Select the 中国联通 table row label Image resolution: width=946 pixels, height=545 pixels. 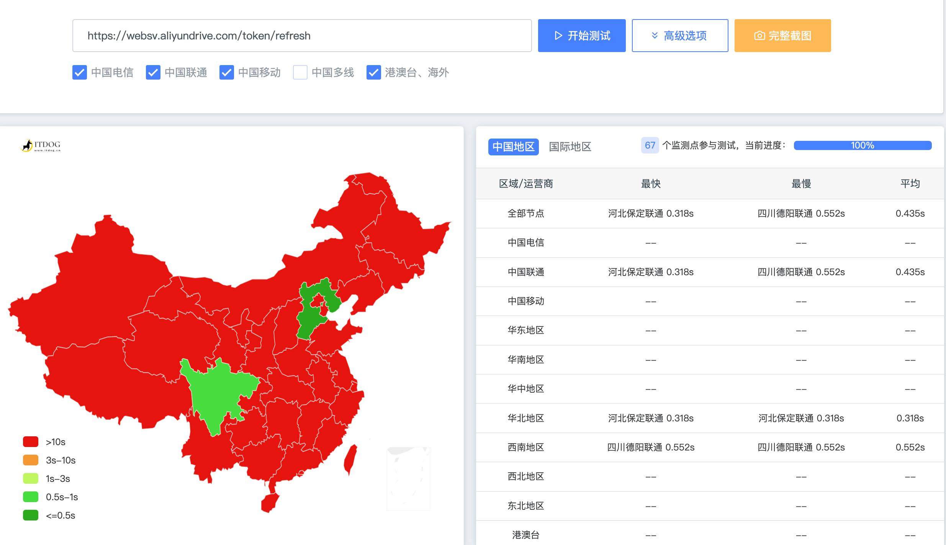[x=526, y=272]
